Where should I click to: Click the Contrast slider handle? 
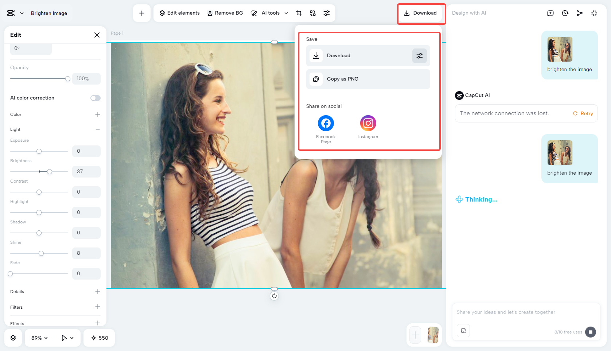pyautogui.click(x=39, y=192)
